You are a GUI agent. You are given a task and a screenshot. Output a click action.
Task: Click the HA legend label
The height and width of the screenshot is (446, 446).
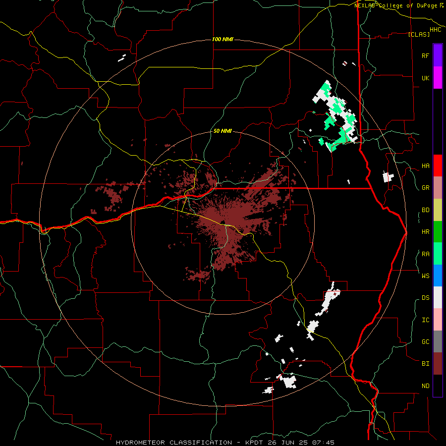[x=425, y=166]
